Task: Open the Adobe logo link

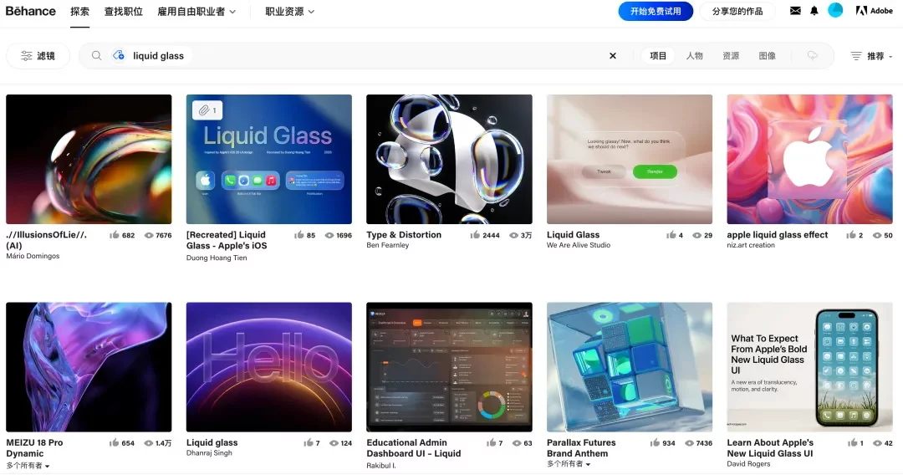Action: [x=875, y=10]
